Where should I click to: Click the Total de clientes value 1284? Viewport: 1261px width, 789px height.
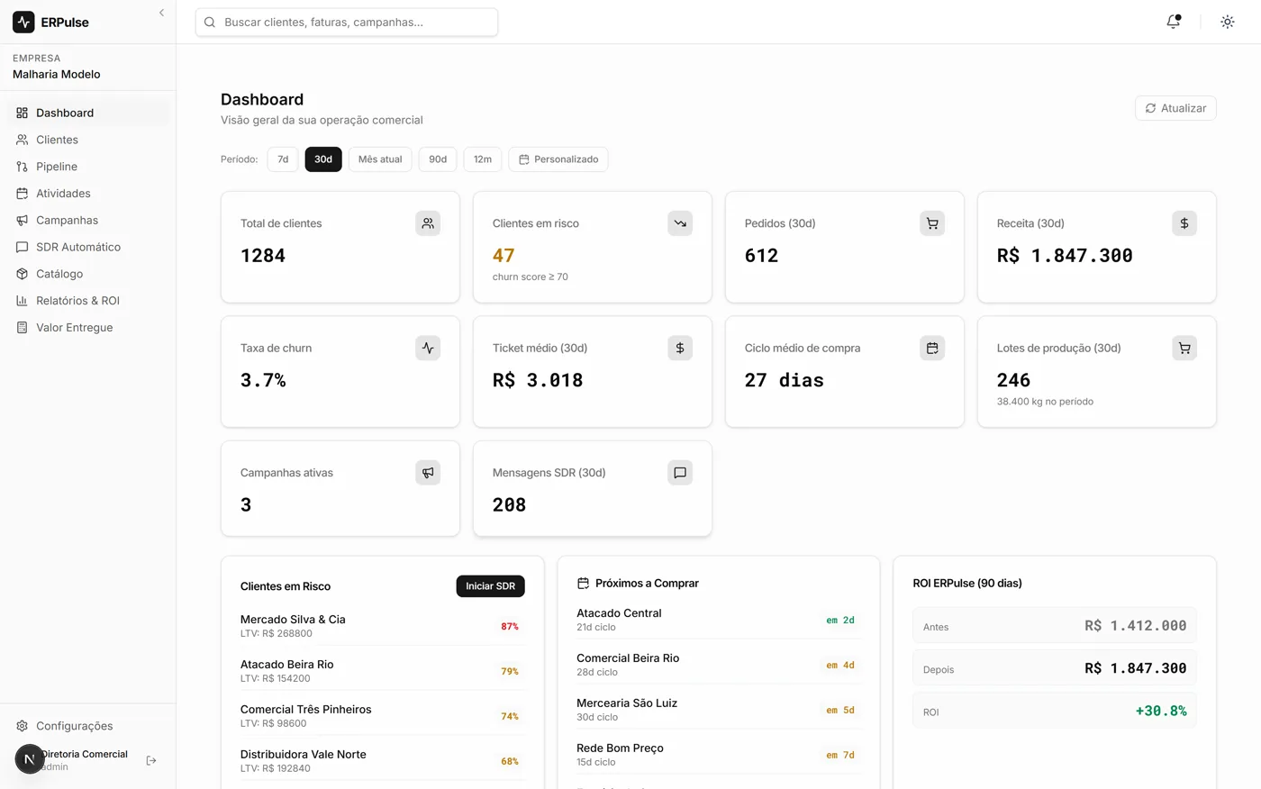(x=263, y=256)
